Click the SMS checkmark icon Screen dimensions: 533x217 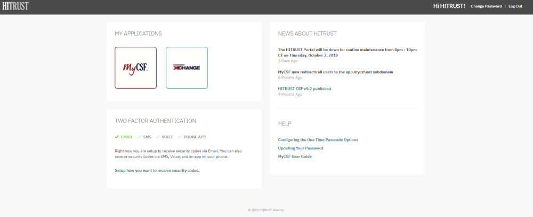(139, 137)
